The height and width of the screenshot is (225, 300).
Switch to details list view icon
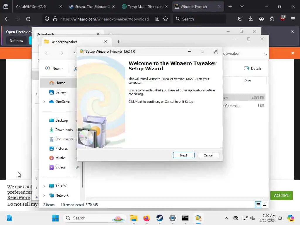pyautogui.click(x=258, y=205)
